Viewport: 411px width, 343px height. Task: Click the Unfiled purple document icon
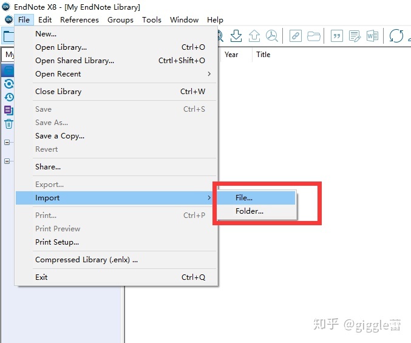(x=9, y=110)
